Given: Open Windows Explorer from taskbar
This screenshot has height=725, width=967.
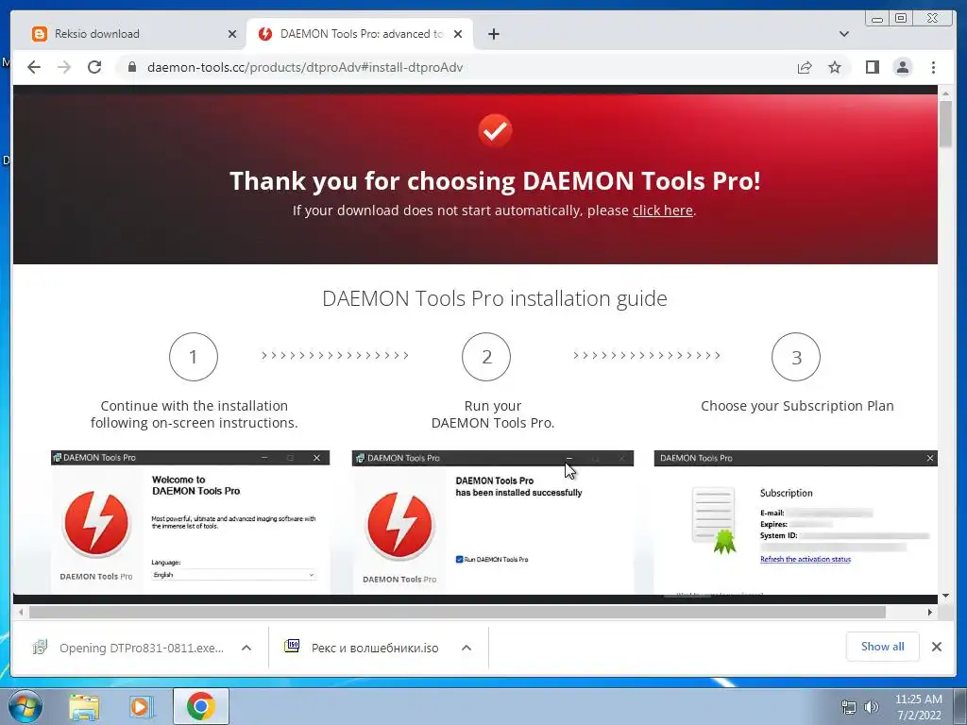Looking at the screenshot, I should pyautogui.click(x=84, y=706).
